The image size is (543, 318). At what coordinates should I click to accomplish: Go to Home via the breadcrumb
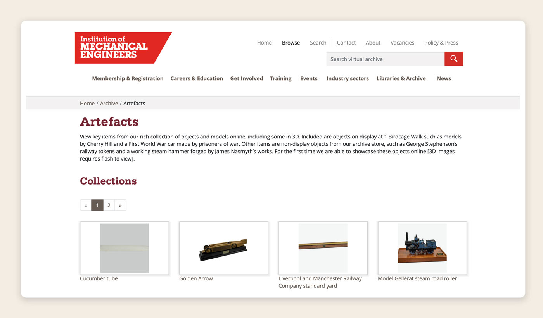pyautogui.click(x=87, y=103)
